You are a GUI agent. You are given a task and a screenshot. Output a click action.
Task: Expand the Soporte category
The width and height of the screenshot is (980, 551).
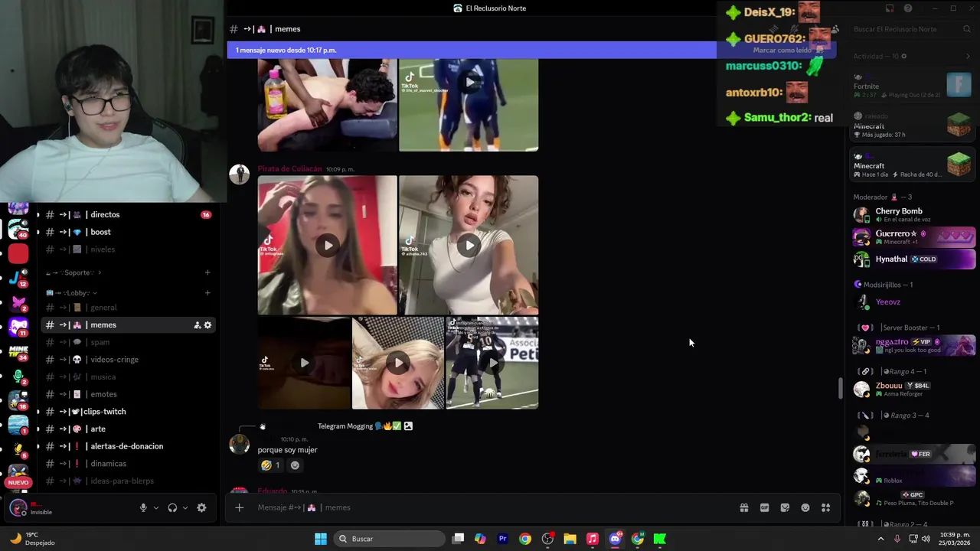(x=74, y=272)
